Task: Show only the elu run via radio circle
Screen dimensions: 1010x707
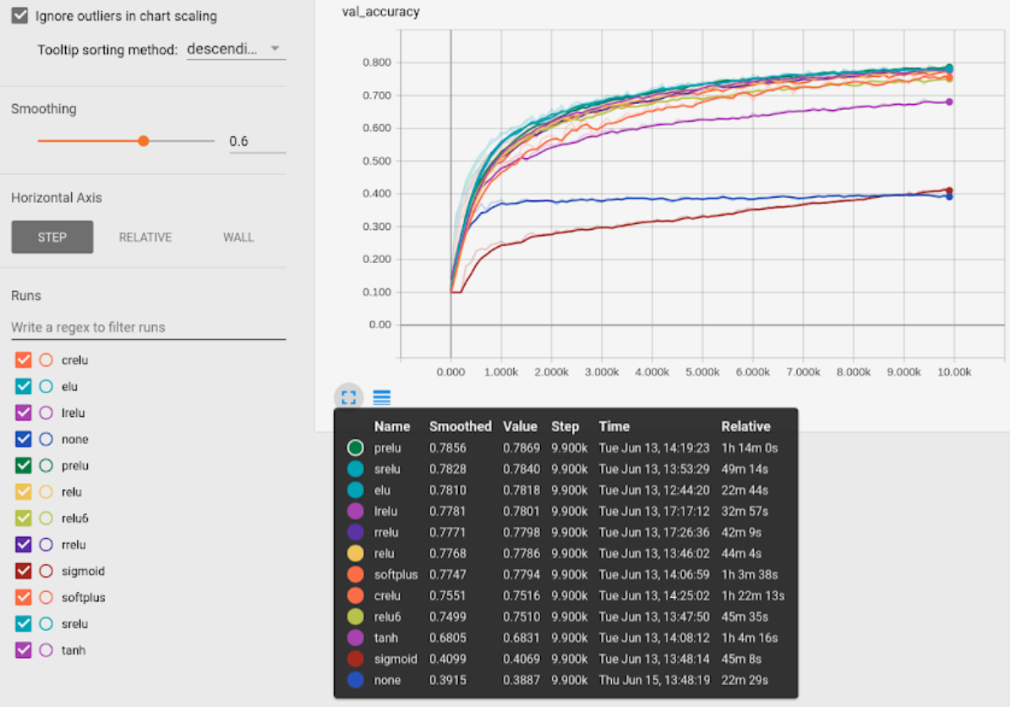Action: click(x=46, y=386)
